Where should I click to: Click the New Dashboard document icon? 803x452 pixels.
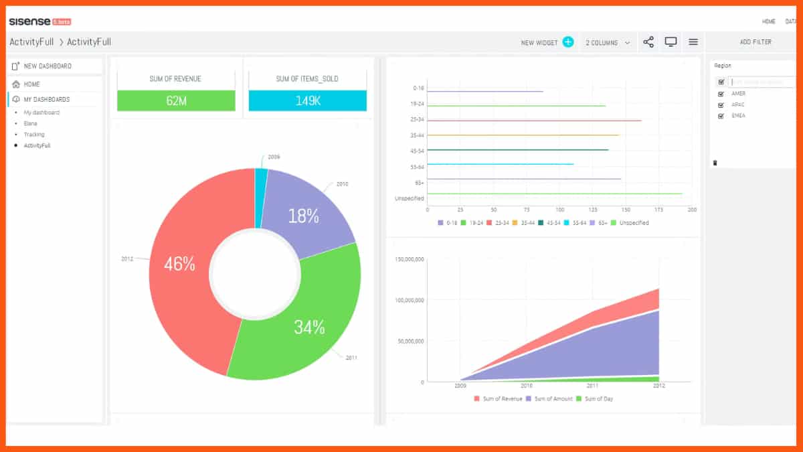point(15,66)
